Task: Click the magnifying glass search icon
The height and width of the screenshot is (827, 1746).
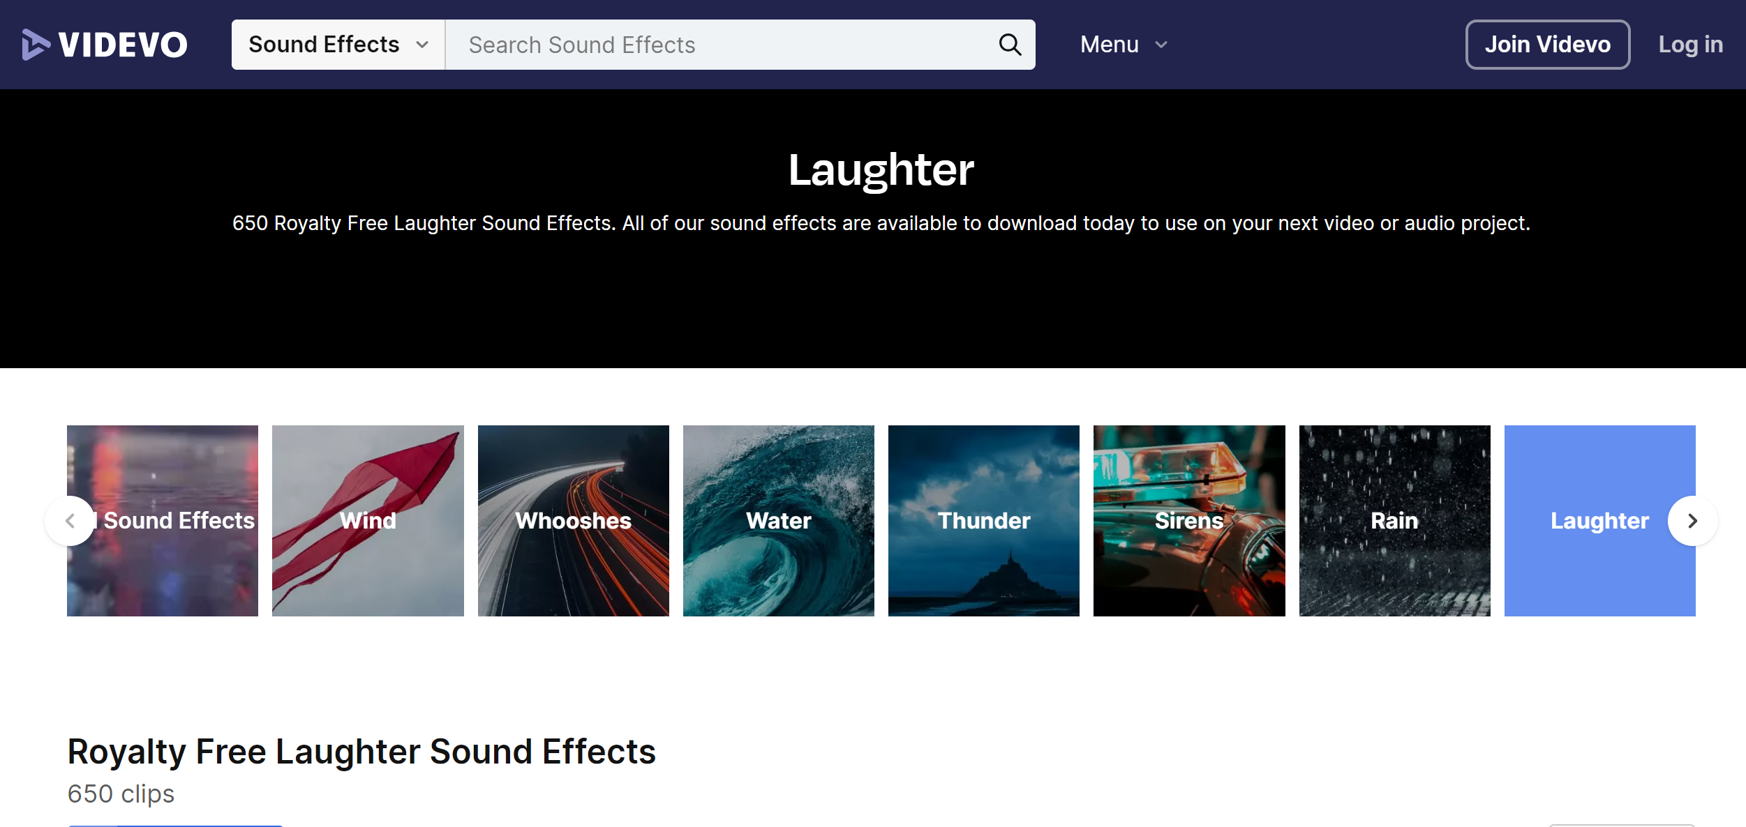Action: (1009, 45)
